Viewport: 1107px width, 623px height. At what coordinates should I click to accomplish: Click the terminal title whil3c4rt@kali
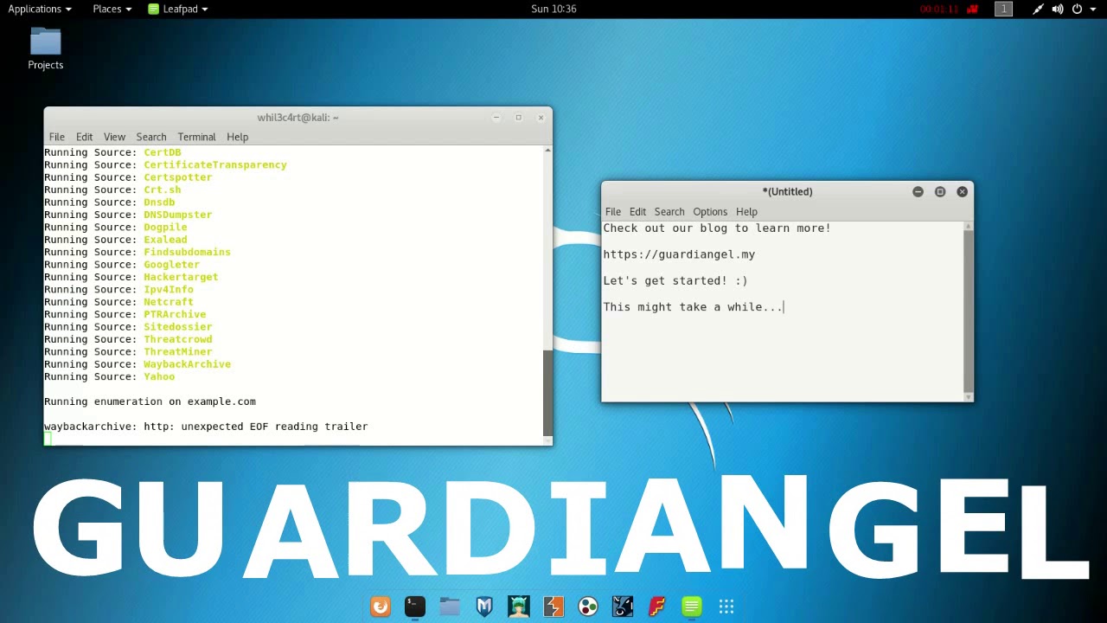298,118
